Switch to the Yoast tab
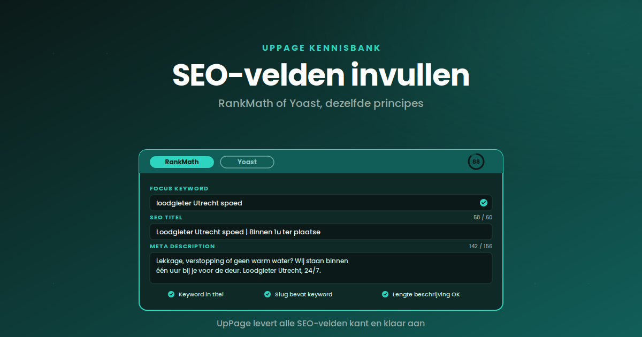This screenshot has width=642, height=337. [247, 162]
